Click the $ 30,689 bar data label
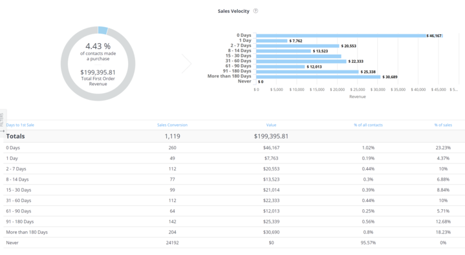Viewport: 465px width, 255px height. click(x=390, y=77)
